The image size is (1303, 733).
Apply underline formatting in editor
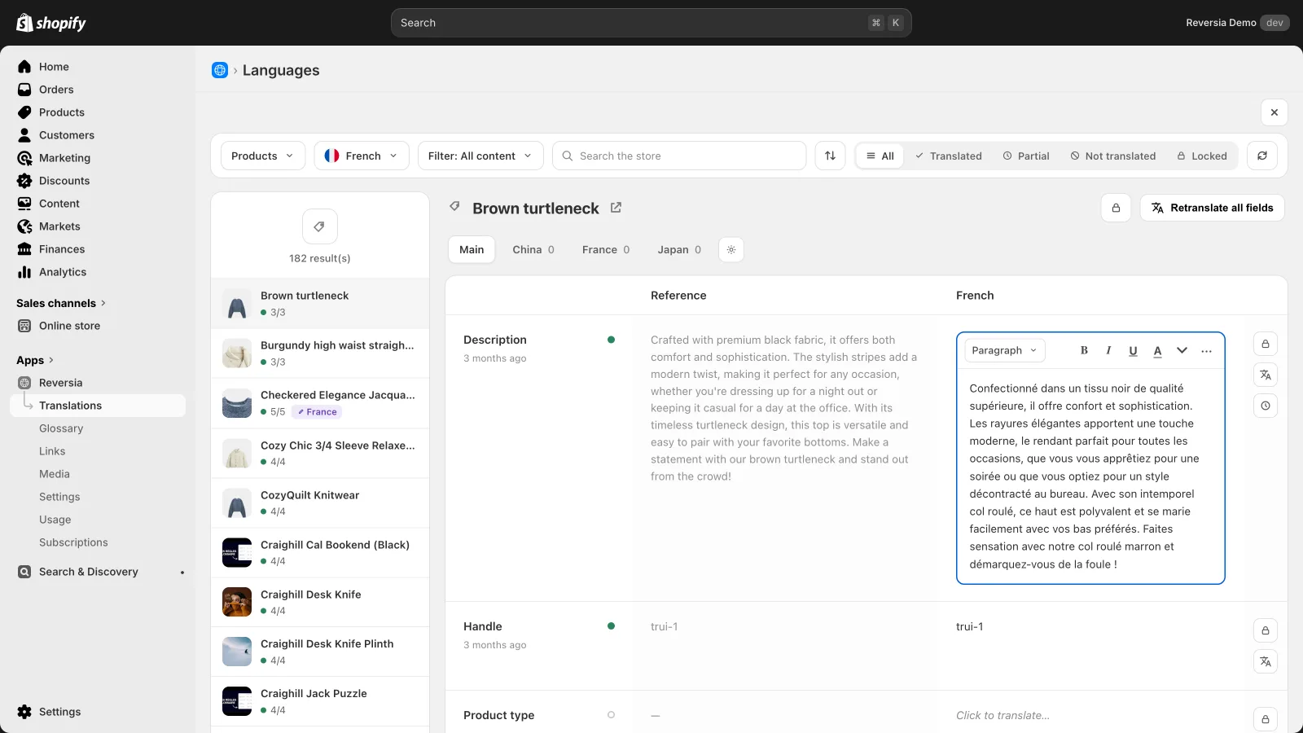click(1133, 350)
